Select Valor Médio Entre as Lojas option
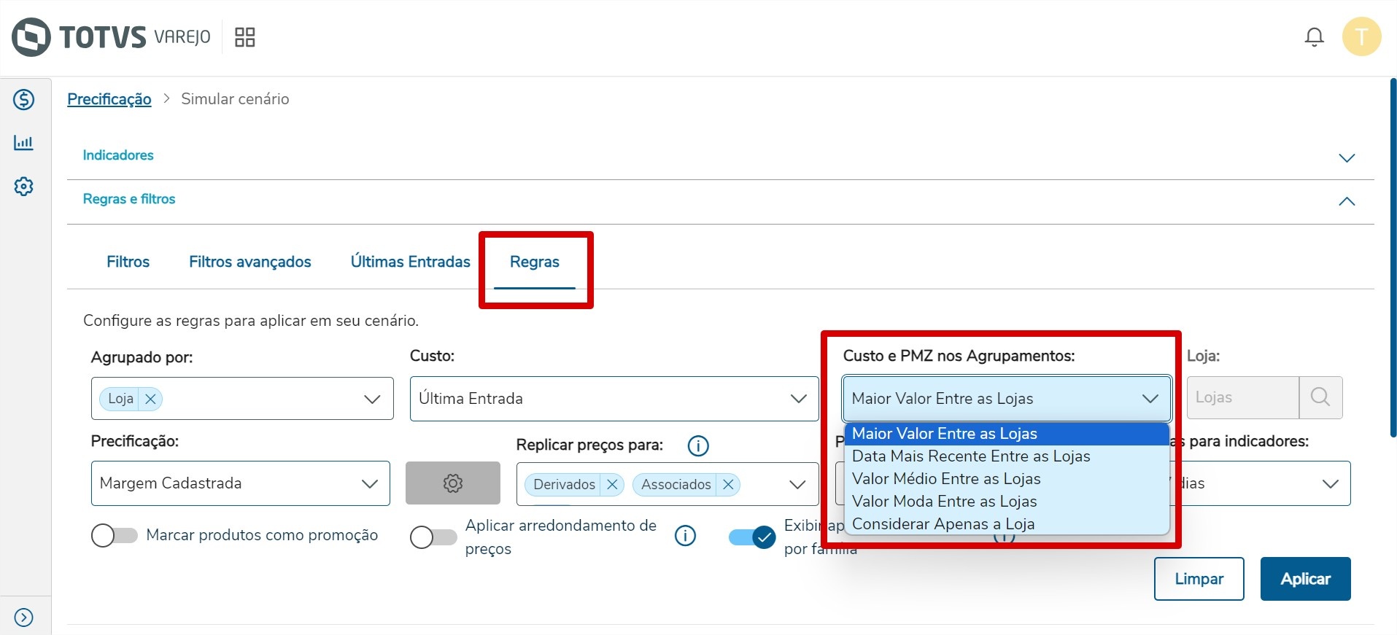The height and width of the screenshot is (635, 1397). 946,479
